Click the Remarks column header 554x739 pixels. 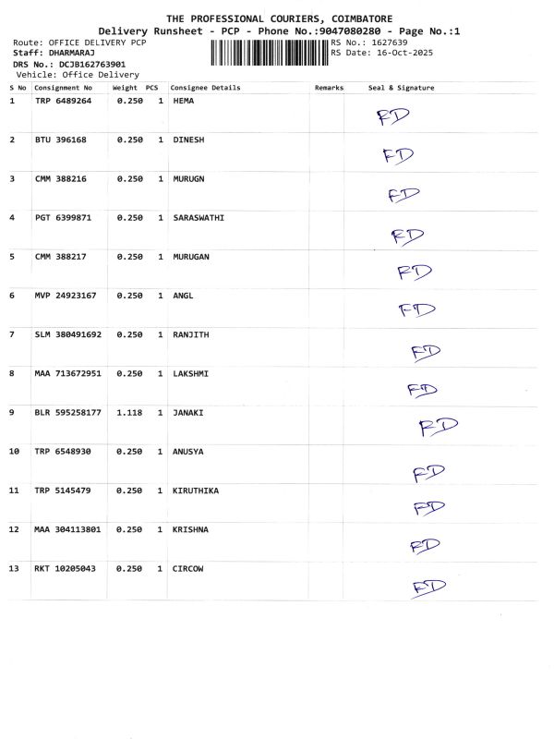point(329,88)
